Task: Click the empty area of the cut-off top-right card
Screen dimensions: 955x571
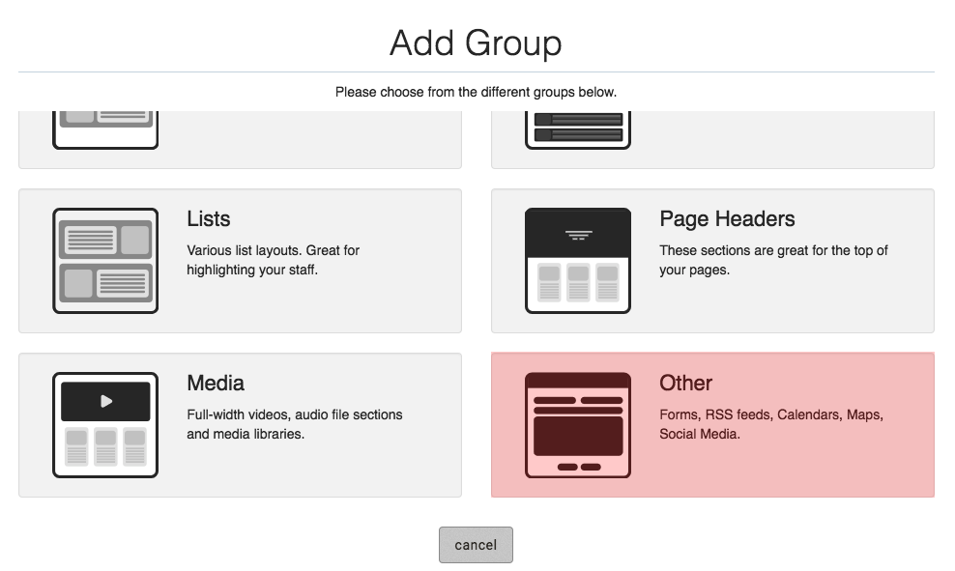Action: click(783, 139)
